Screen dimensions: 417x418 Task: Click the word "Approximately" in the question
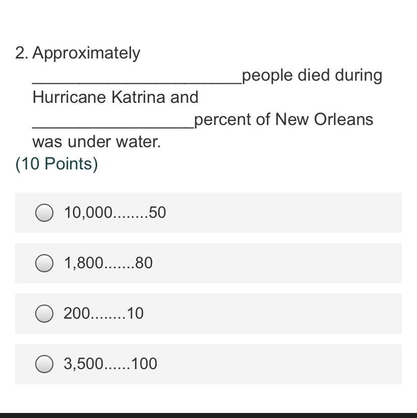pyautogui.click(x=86, y=53)
